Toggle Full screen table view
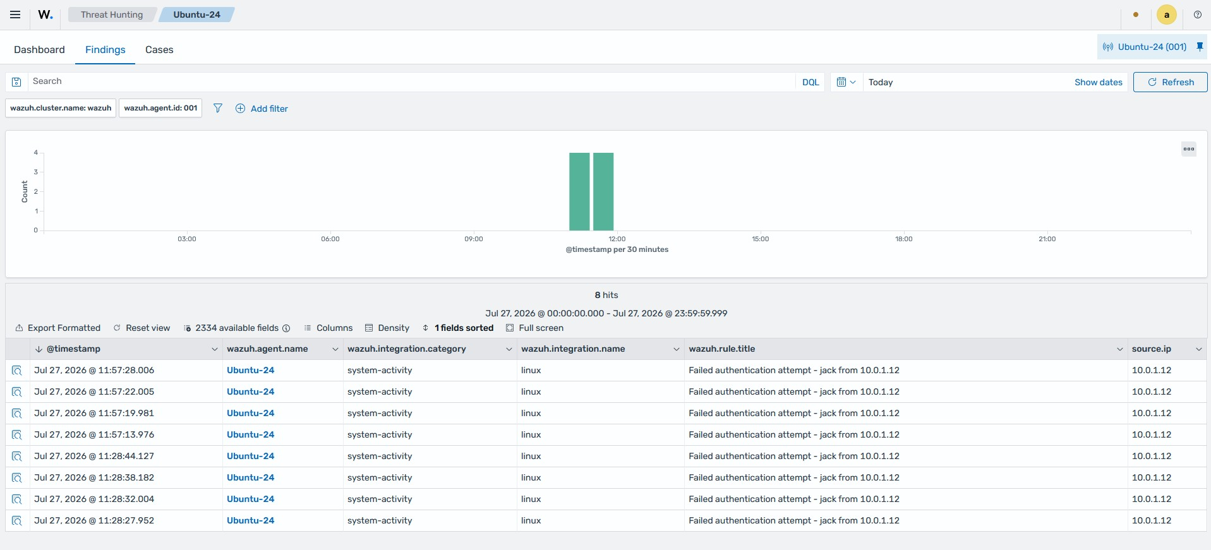The height and width of the screenshot is (550, 1211). click(x=534, y=328)
